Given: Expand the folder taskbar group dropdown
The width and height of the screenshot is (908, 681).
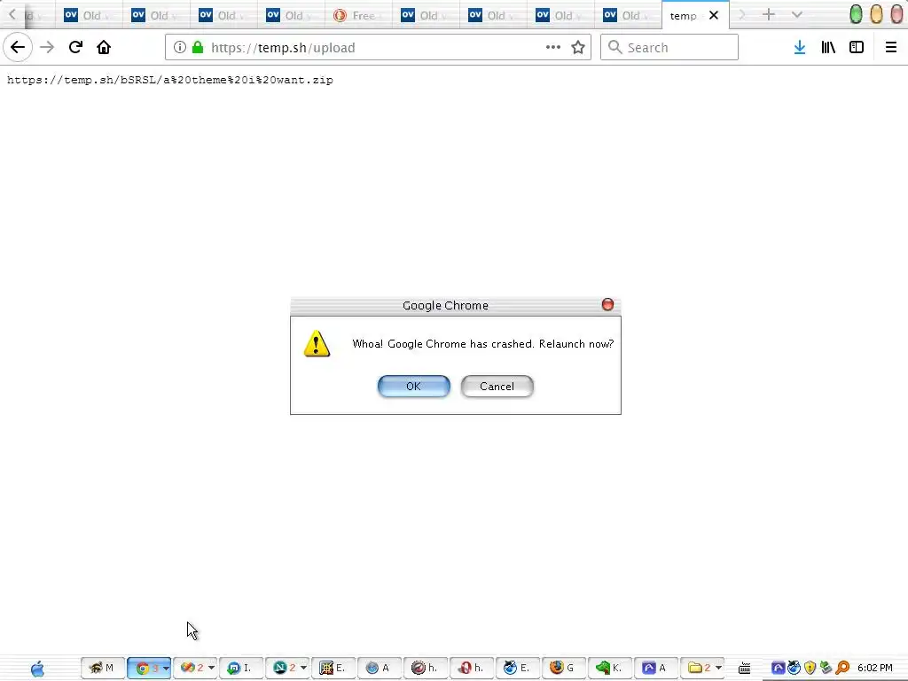Looking at the screenshot, I should point(718,669).
